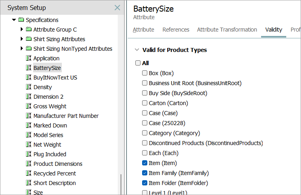
Task: Expand Shirt Sizing NonTyped Attributes node
Action: coord(22,48)
